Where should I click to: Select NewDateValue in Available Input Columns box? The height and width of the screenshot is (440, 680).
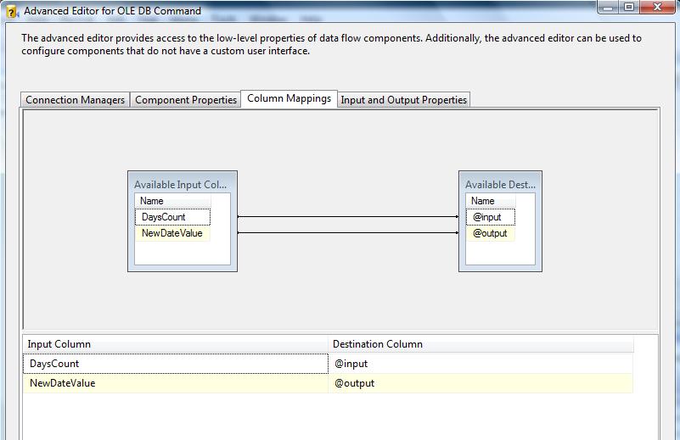(172, 233)
